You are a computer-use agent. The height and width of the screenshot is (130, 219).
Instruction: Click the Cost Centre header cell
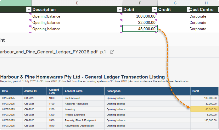click(204, 9)
